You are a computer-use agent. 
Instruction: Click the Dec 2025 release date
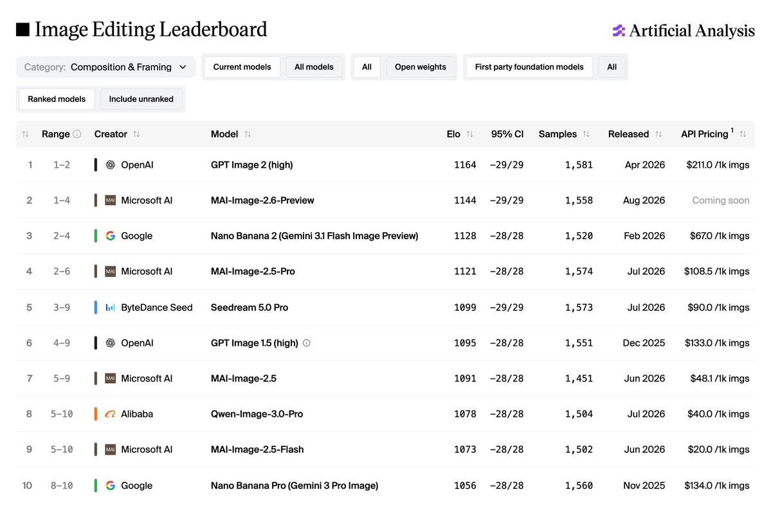coord(644,343)
